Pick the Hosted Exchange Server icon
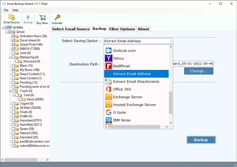The image size is (237, 167). [x=109, y=105]
